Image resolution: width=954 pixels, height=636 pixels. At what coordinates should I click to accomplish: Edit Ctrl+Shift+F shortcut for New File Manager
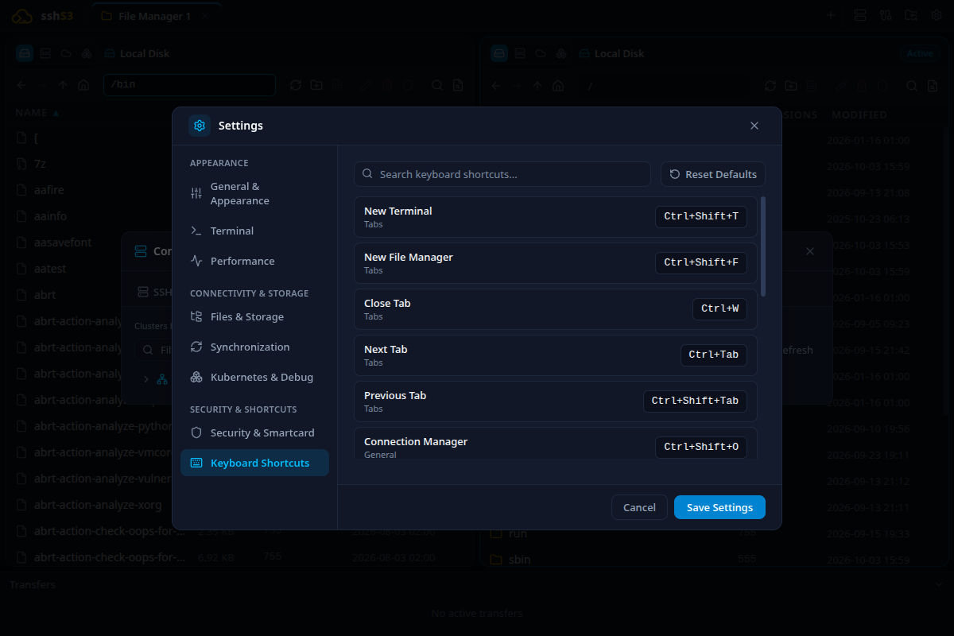click(701, 262)
